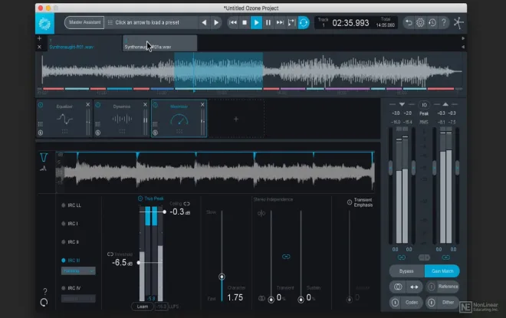506x318 pixels.
Task: Open the preset browser list icon
Action: (x=110, y=22)
